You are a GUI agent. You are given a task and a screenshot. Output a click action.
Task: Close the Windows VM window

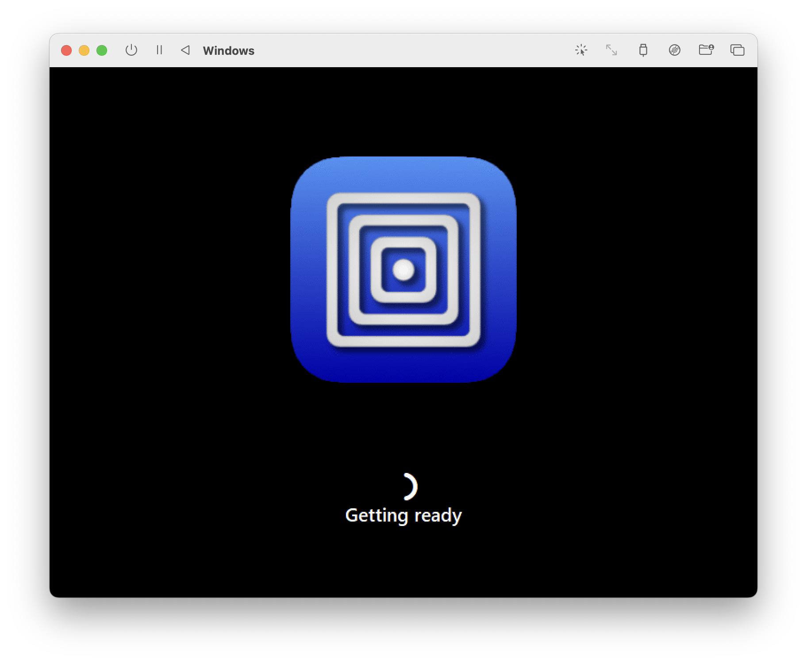click(66, 50)
